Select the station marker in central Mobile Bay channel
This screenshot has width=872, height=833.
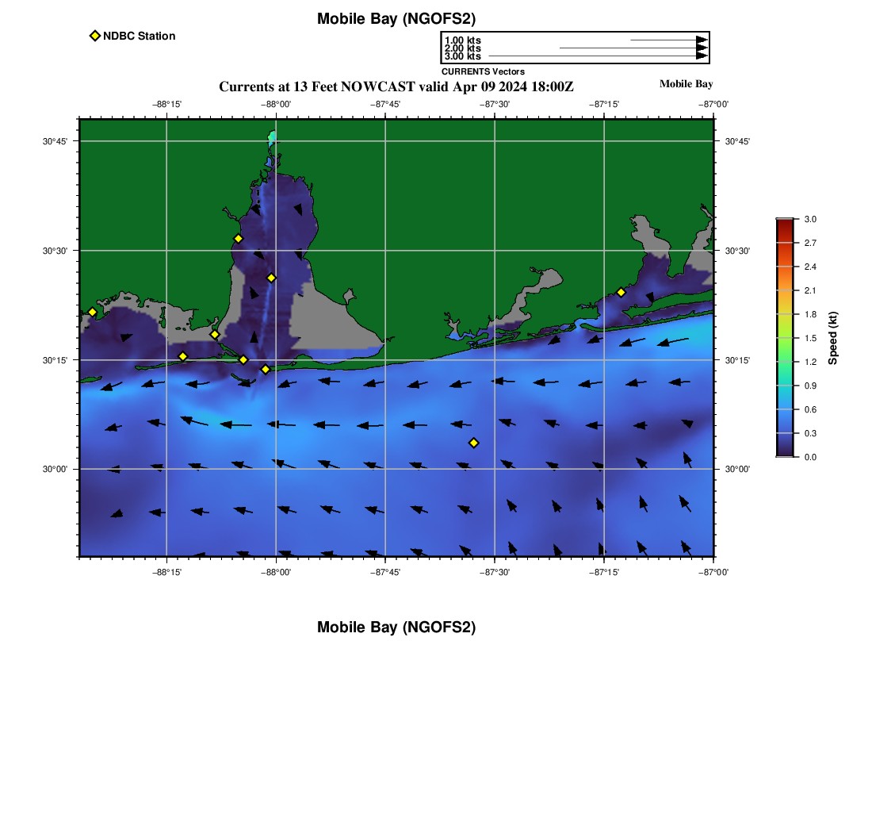271,278
